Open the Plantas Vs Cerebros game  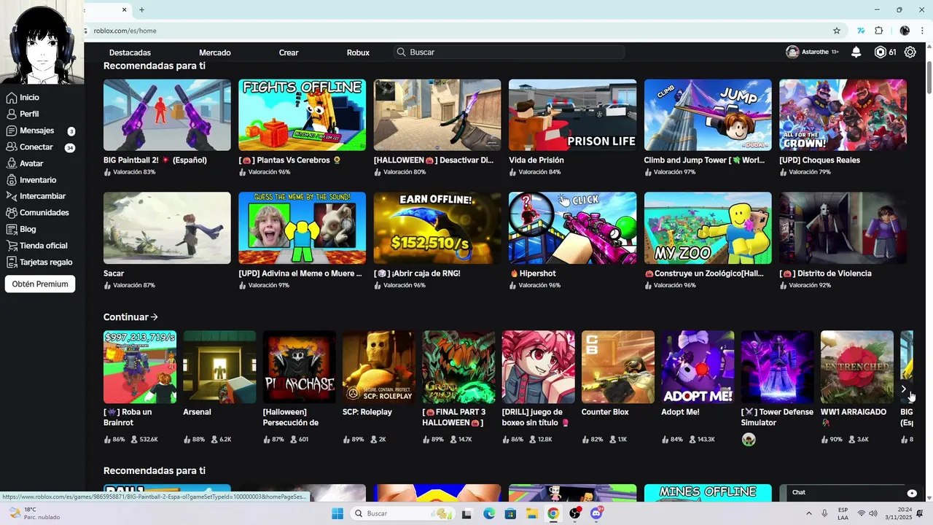click(x=302, y=115)
